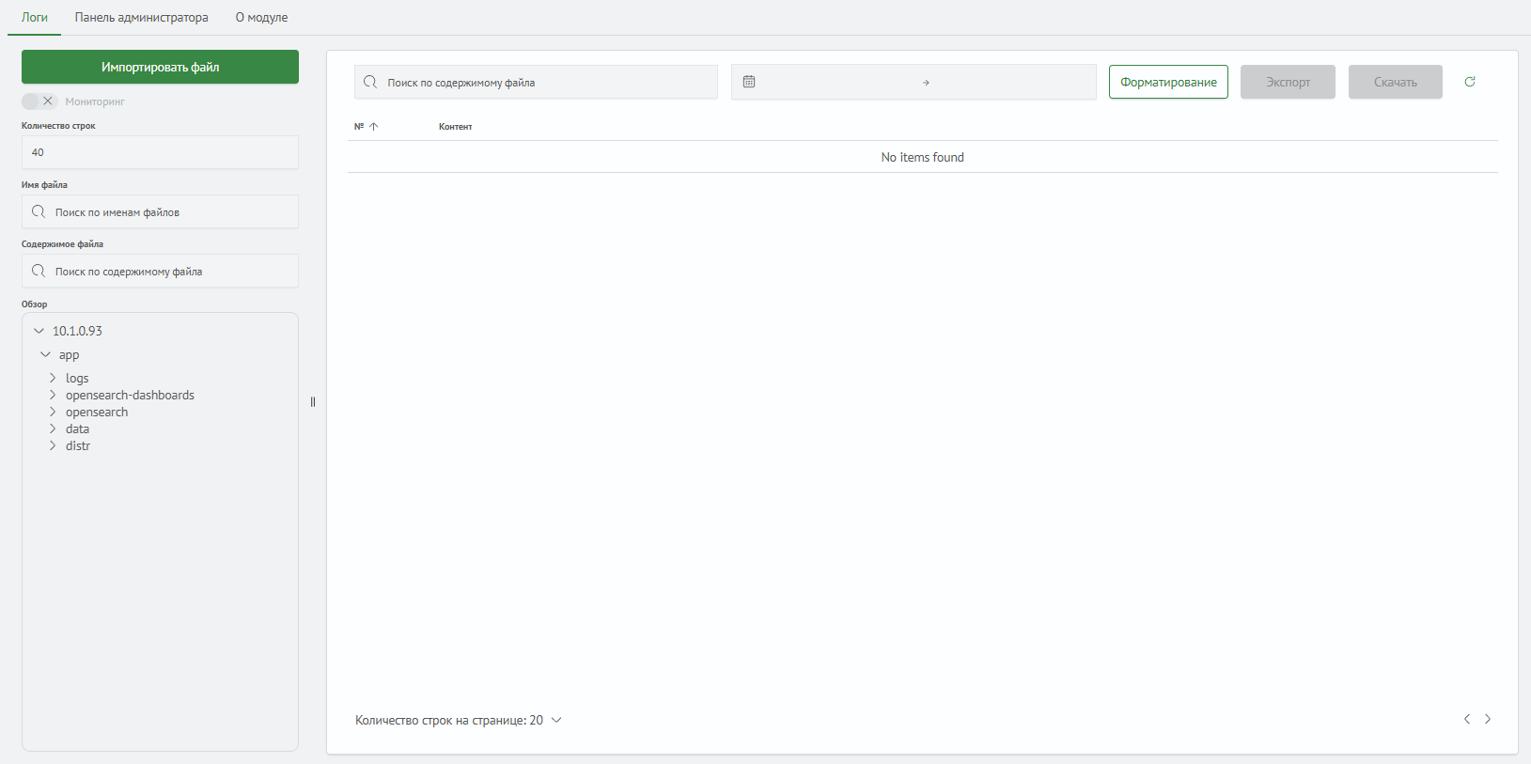Viewport: 1531px width, 764px height.
Task: Open rows-per-page dropdown showing 20
Action: click(x=556, y=720)
